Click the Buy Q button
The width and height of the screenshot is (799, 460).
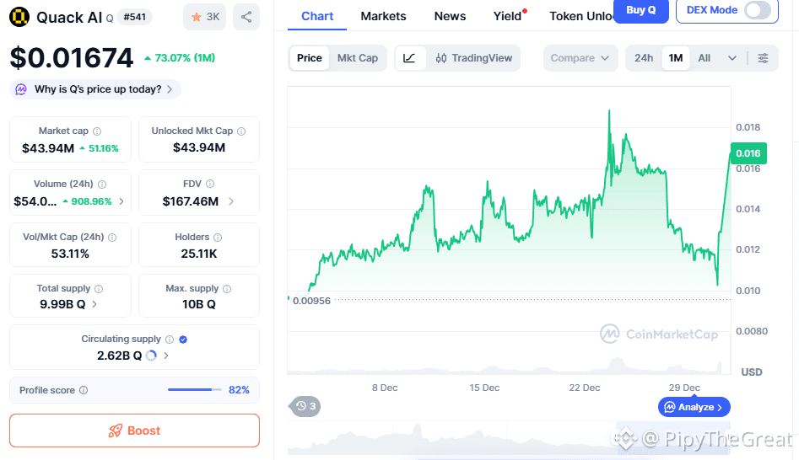click(641, 11)
